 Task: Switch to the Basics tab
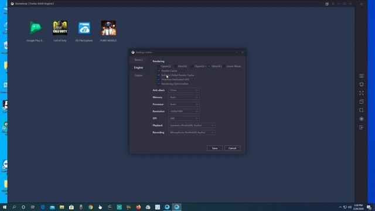(x=138, y=60)
